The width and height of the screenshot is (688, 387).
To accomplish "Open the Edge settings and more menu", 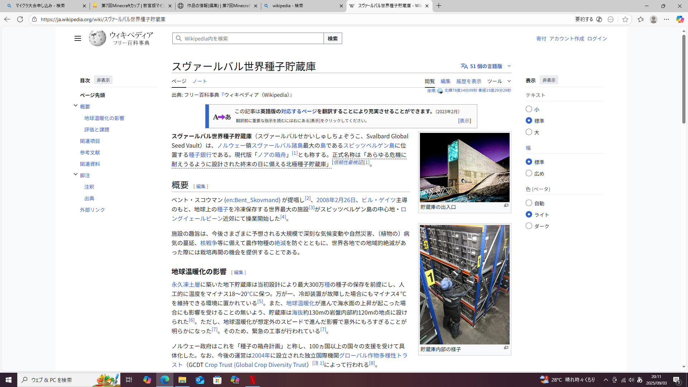I will 666,19.
